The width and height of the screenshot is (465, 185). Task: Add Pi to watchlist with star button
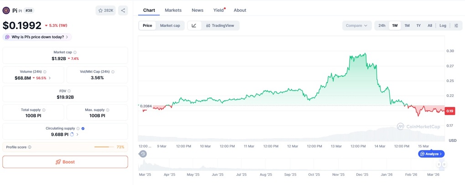106,10
